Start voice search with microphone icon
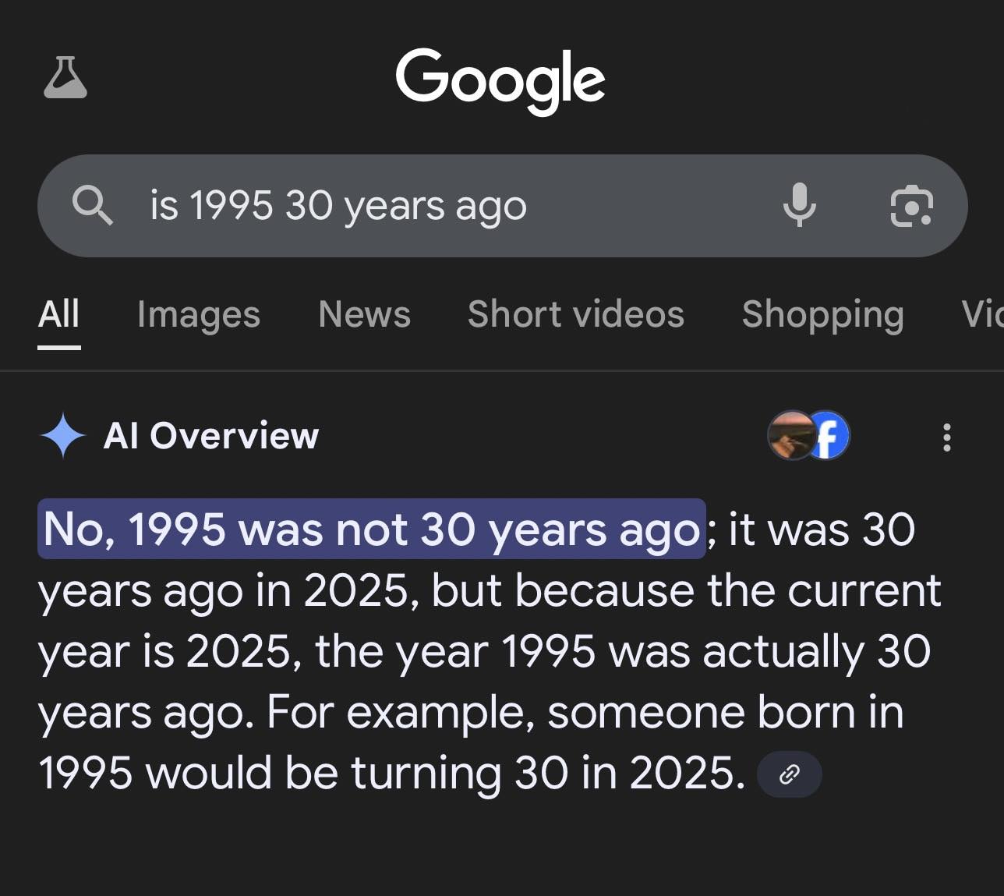 799,206
